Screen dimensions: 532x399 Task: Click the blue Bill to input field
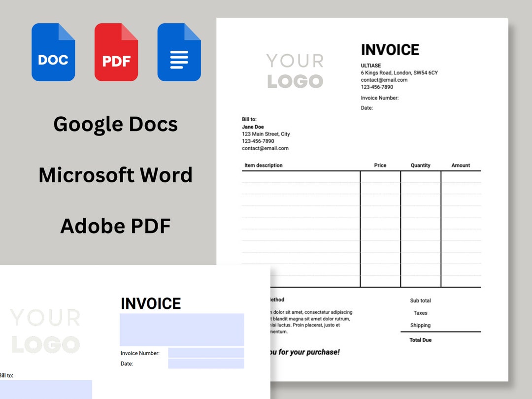click(x=46, y=390)
